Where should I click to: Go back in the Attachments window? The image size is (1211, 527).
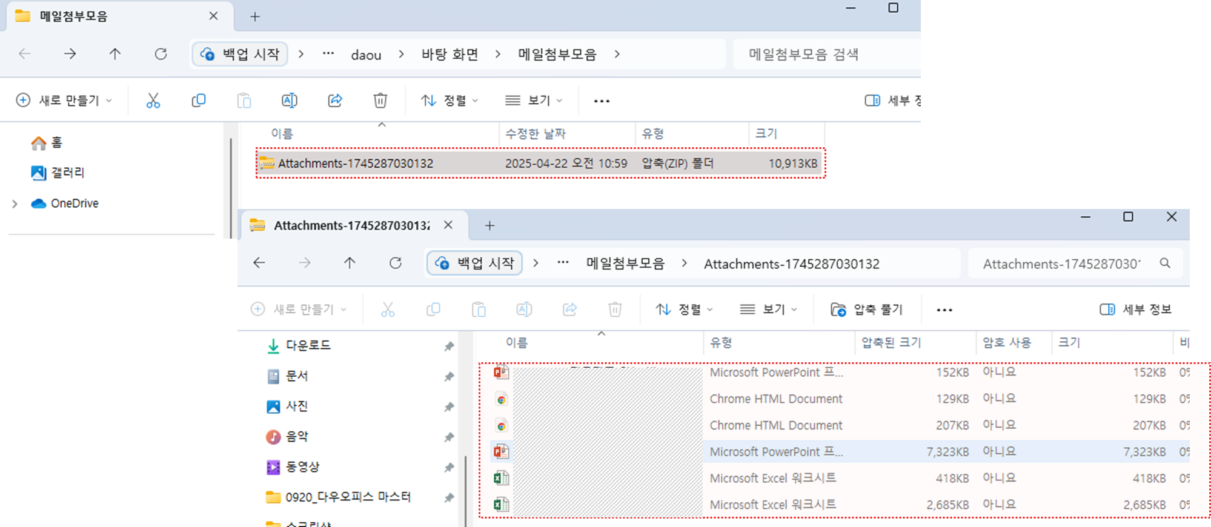click(259, 263)
